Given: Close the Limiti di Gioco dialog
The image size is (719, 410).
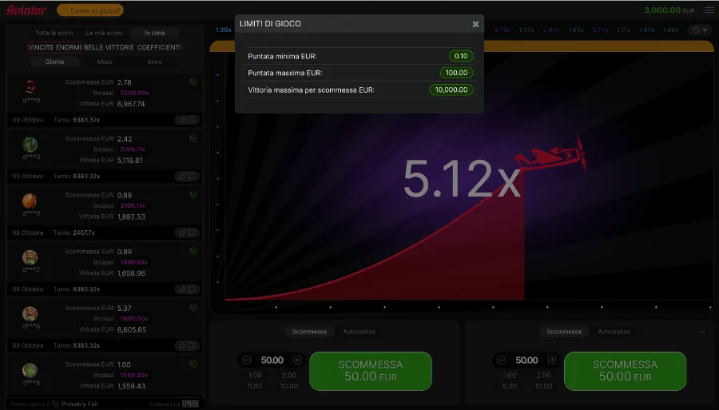Looking at the screenshot, I should click(x=475, y=24).
